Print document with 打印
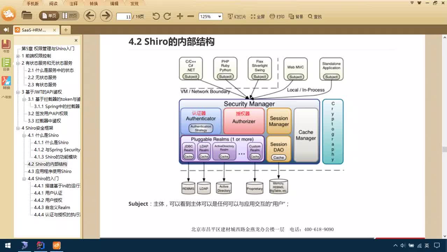 (277, 16)
